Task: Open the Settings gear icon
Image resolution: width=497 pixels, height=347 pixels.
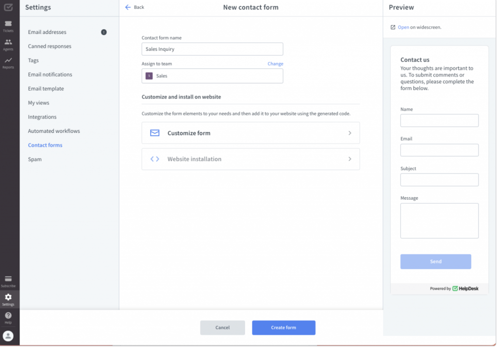Action: pos(8,299)
